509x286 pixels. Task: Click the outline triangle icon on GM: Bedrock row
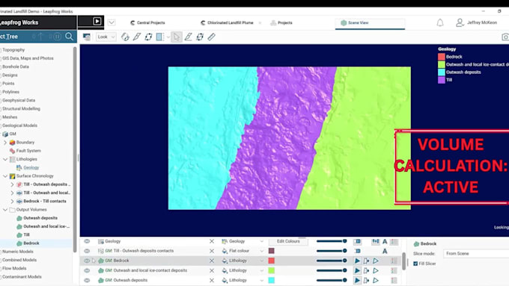point(376,261)
